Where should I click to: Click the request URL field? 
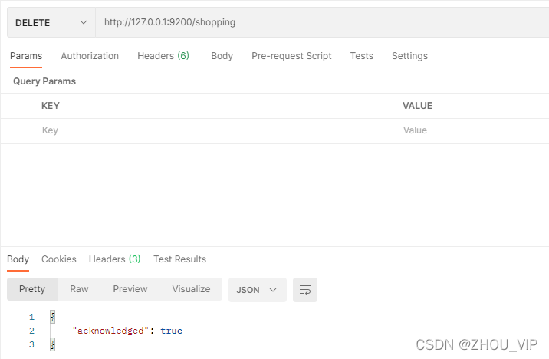(x=322, y=22)
